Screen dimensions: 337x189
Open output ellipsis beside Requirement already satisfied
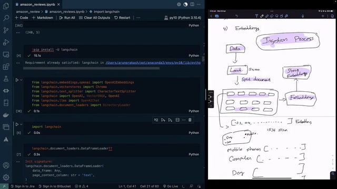(x=18, y=63)
